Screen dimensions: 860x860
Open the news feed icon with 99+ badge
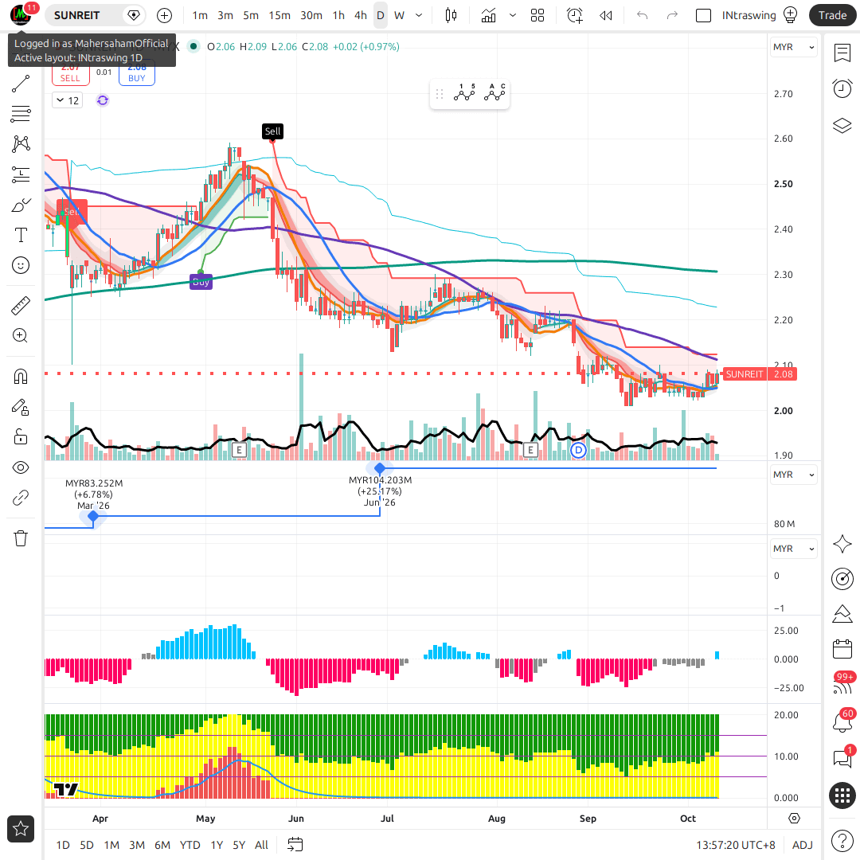842,686
